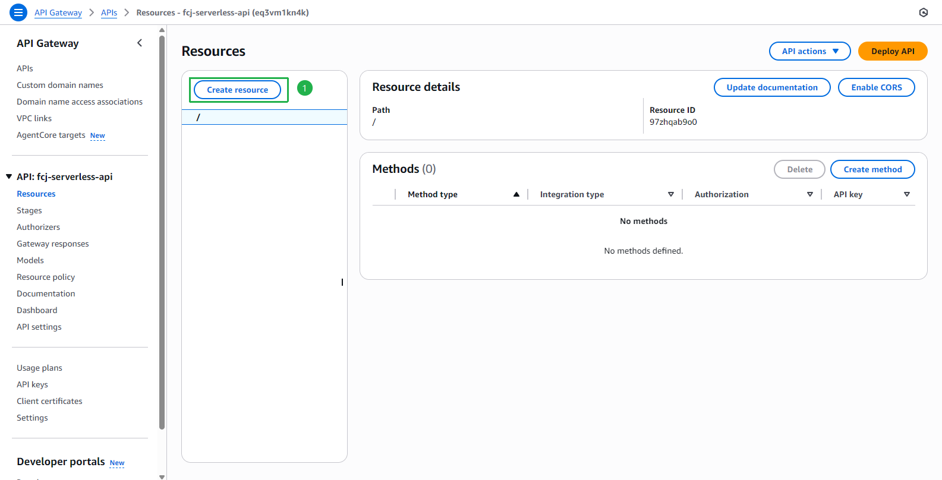Open Settings in the sidebar

pos(32,418)
